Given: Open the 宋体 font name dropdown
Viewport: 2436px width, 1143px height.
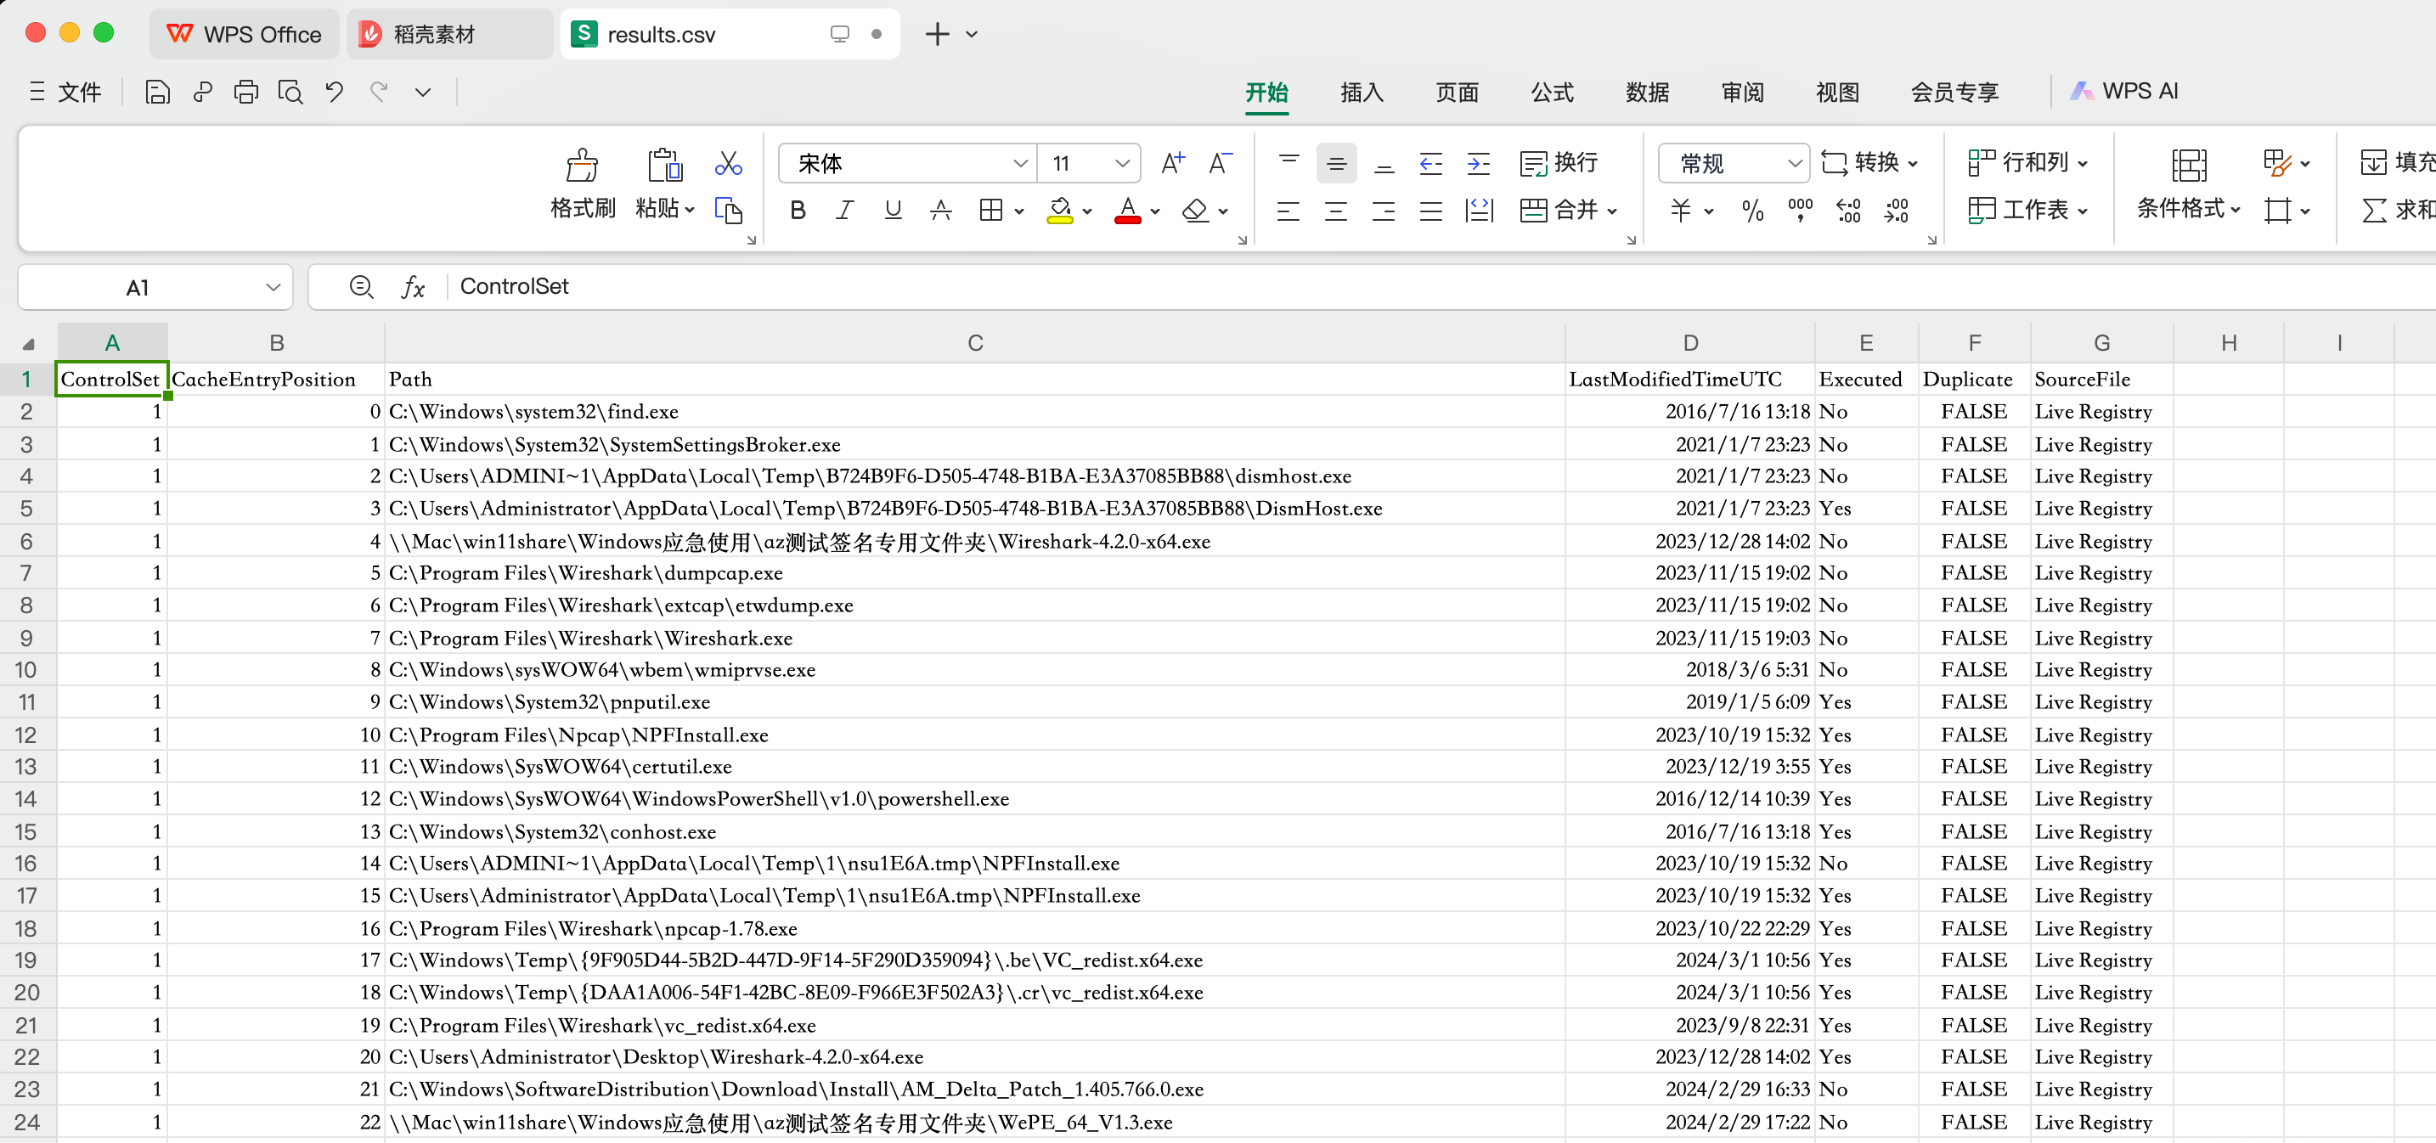Looking at the screenshot, I should 1019,164.
